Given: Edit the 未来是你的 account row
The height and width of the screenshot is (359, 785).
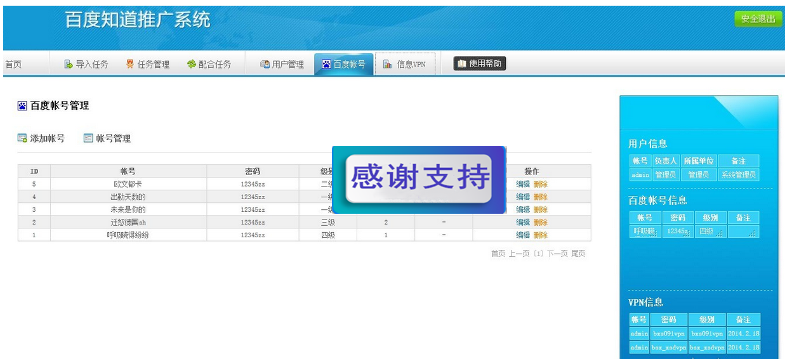Looking at the screenshot, I should (523, 209).
